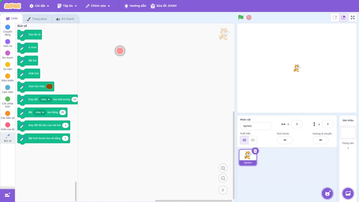Click the Scratch logo
The image size is (359, 202).
[x=13, y=6]
